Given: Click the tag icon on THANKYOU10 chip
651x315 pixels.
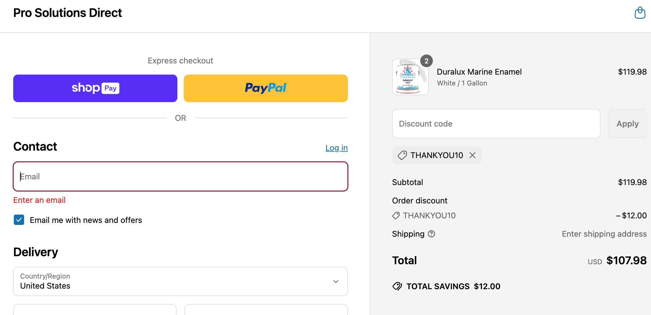Looking at the screenshot, I should point(402,155).
